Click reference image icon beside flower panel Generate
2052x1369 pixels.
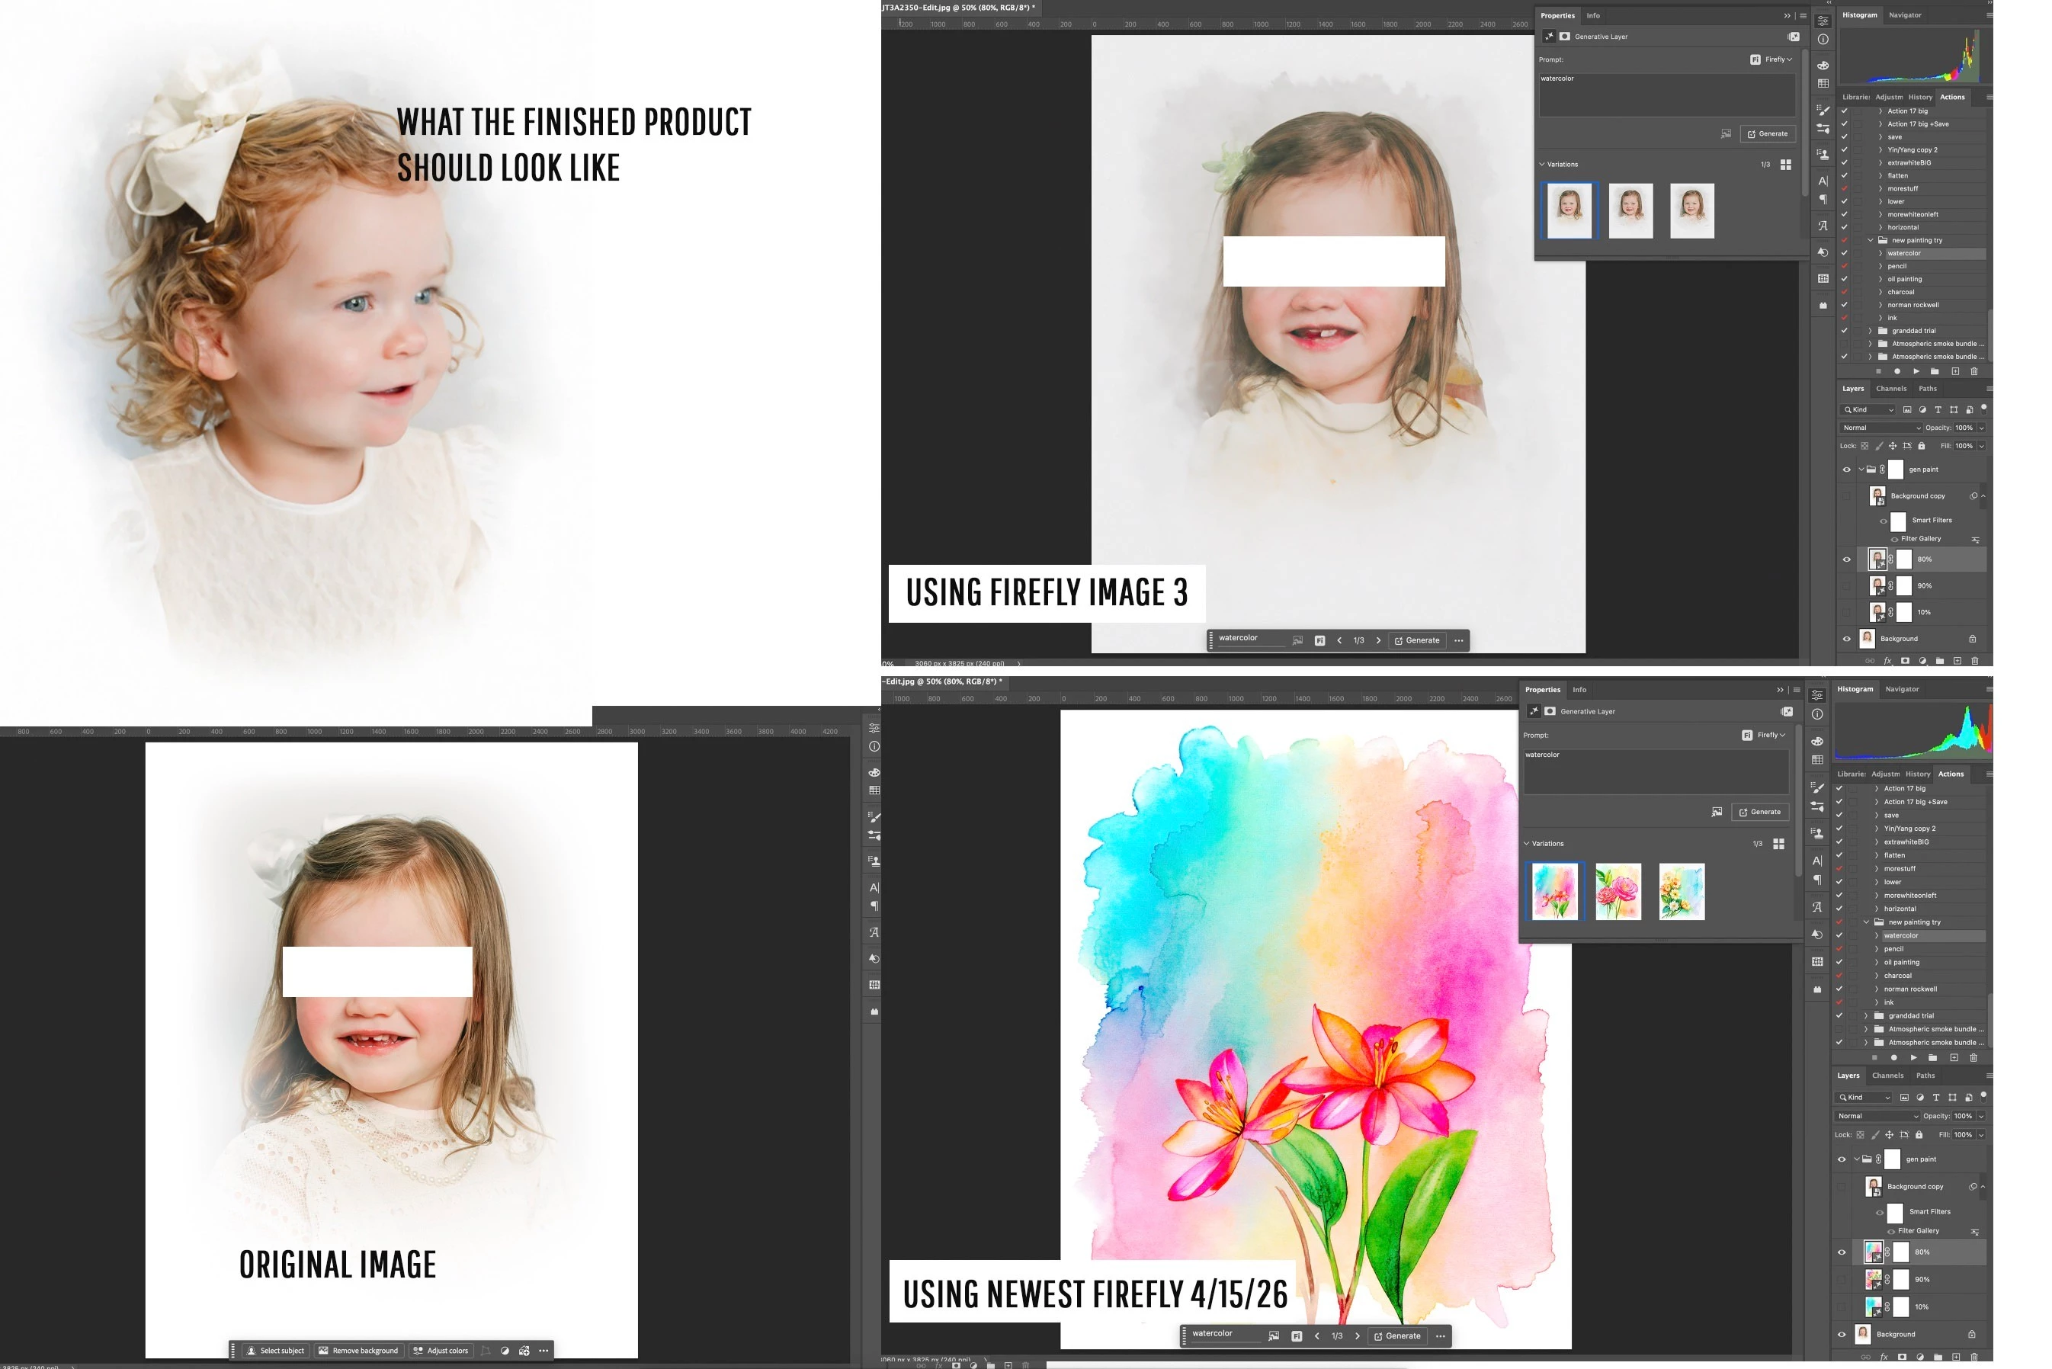(1716, 812)
